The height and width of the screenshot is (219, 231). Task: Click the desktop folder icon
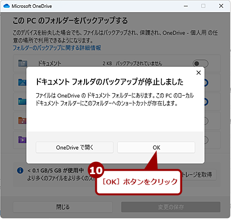(x=22, y=101)
